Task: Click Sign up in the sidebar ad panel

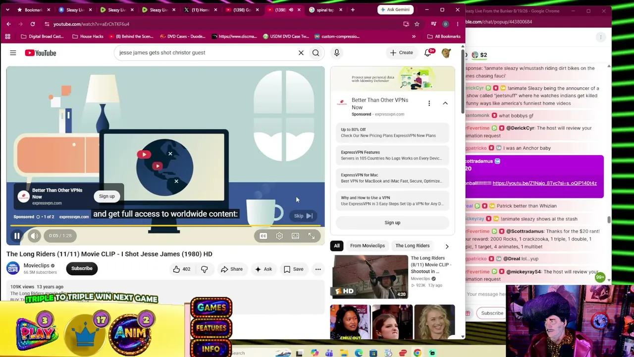Action: coord(392,223)
